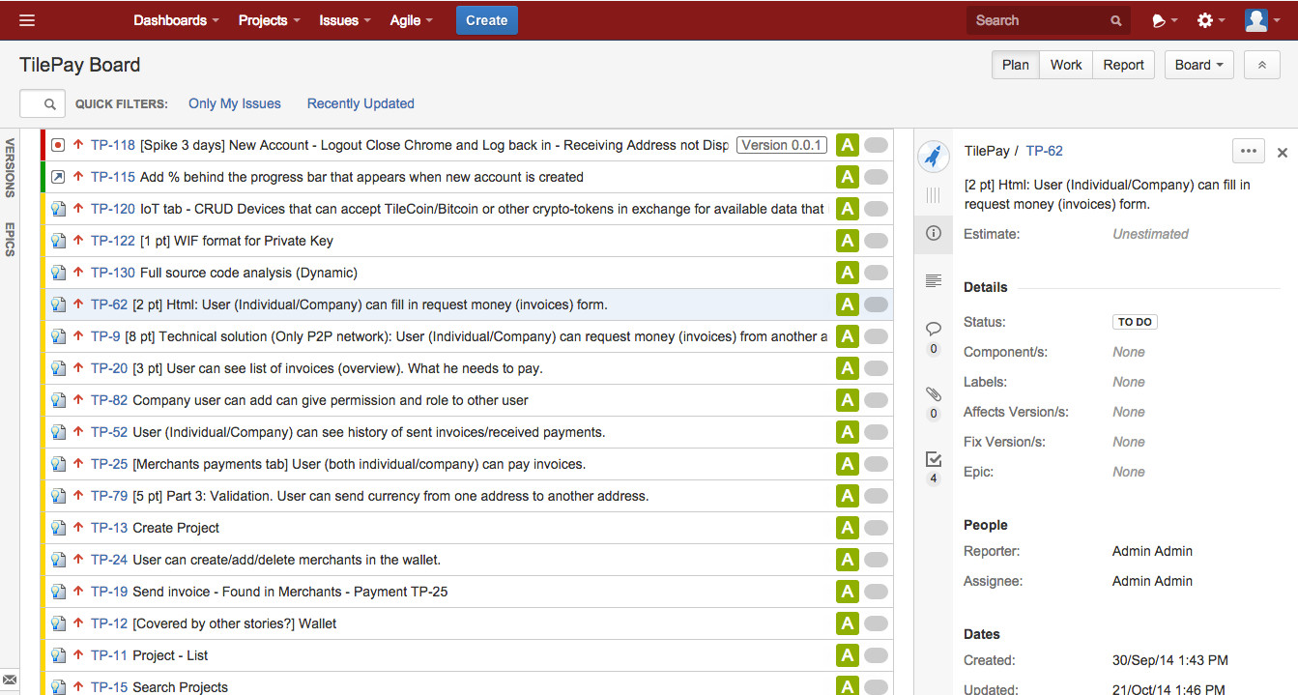1298x695 pixels.
Task: Focus the top Search field
Action: click(x=1047, y=20)
